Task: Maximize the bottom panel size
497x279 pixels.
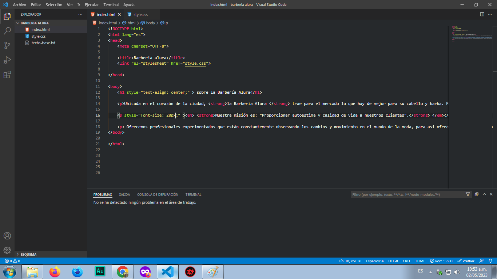Action: (484, 194)
